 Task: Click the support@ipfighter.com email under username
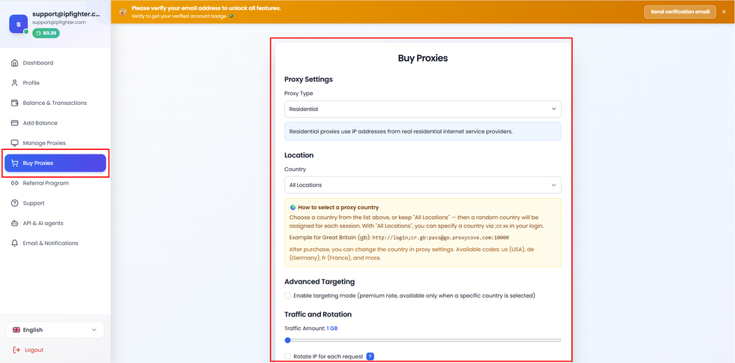(59, 22)
